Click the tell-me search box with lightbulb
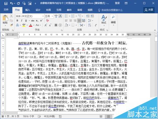The height and width of the screenshot is (119, 158). tap(110, 10)
